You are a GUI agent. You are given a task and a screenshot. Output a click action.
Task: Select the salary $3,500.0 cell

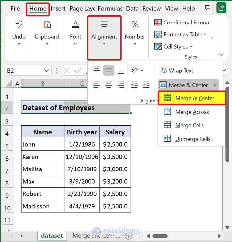click(x=115, y=157)
